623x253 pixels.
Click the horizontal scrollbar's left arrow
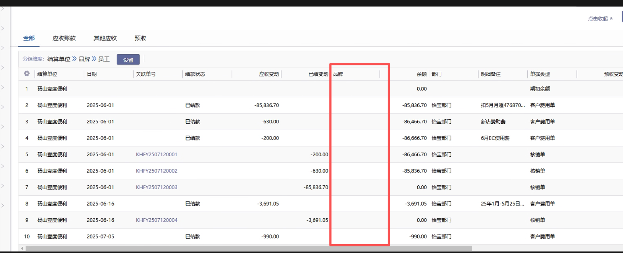coord(22,248)
